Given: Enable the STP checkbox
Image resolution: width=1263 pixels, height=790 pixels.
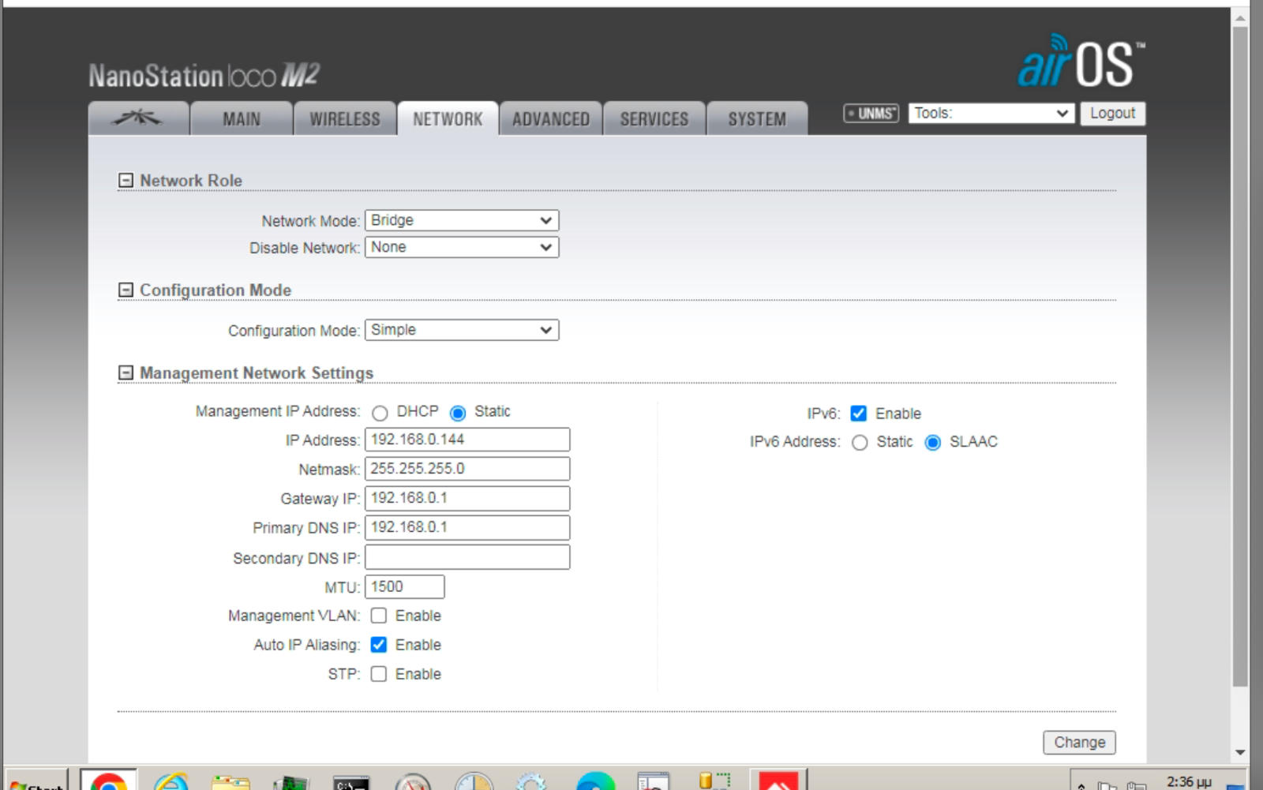Looking at the screenshot, I should [379, 674].
